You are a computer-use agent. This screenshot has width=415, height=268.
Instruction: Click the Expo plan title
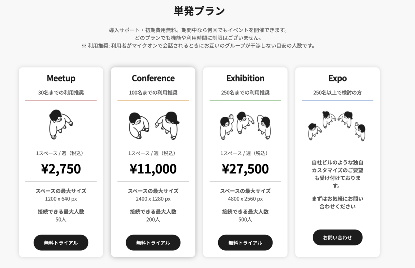click(x=338, y=79)
